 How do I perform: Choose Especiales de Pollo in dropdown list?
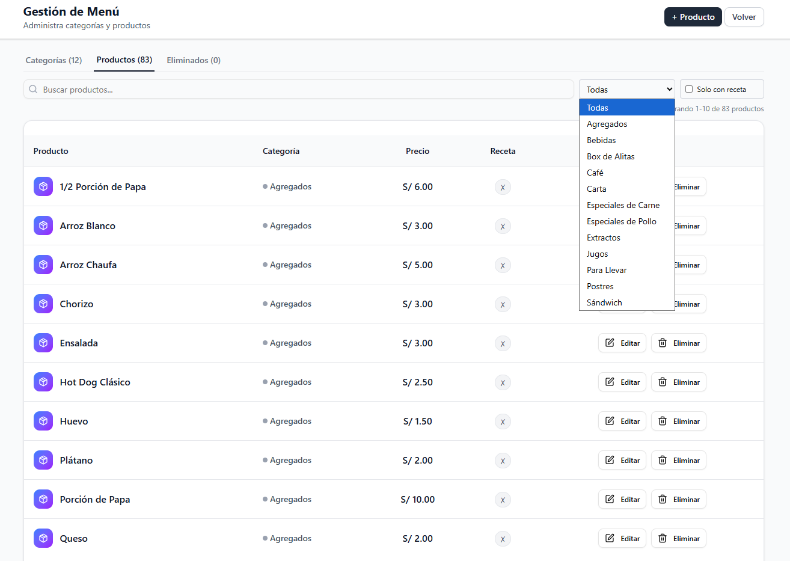coord(621,221)
